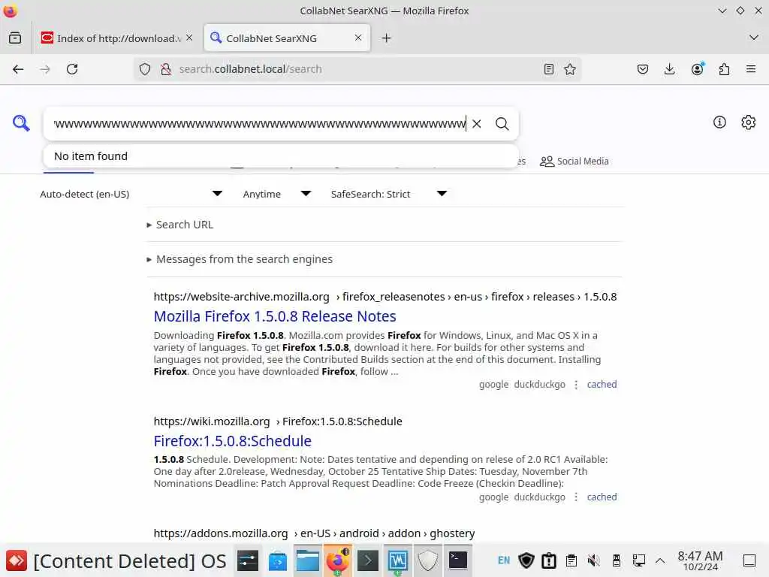Open Mozilla Firefox 1.5.0.8 Release Notes link
The image size is (769, 577).
(275, 316)
